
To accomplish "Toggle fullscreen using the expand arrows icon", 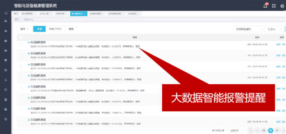I will click(x=274, y=6).
